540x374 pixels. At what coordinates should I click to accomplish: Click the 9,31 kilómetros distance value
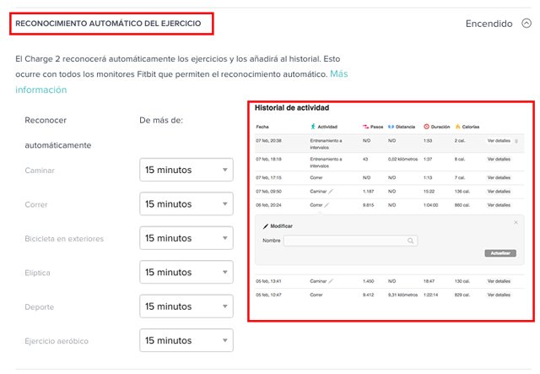coord(402,295)
